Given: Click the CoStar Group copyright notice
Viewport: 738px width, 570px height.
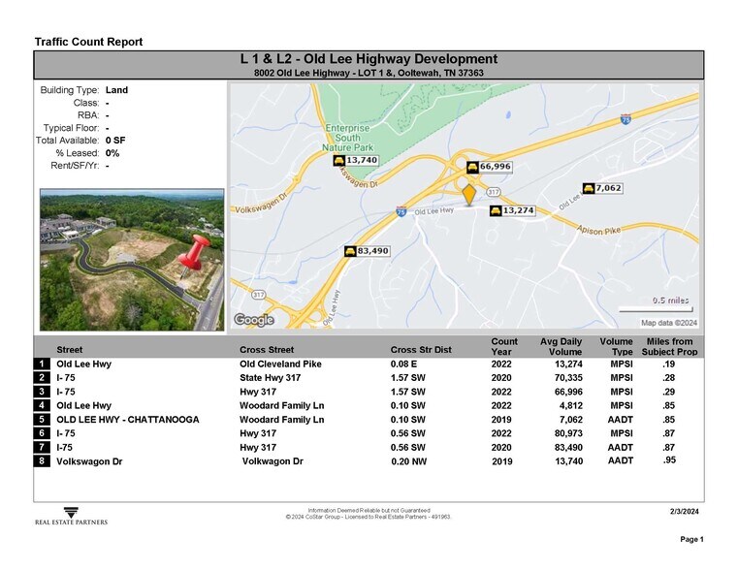Looking at the screenshot, I should (x=369, y=517).
